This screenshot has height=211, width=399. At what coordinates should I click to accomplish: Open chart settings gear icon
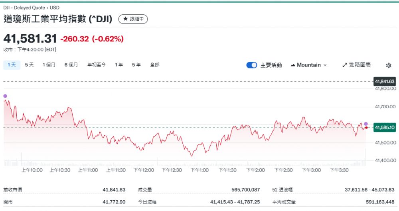click(389, 65)
